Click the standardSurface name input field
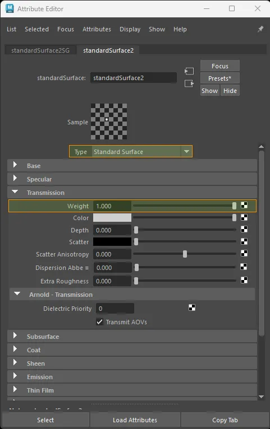Image resolution: width=270 pixels, height=429 pixels. pyautogui.click(x=134, y=78)
